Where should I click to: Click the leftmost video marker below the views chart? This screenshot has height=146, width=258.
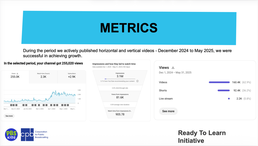(x=11, y=105)
